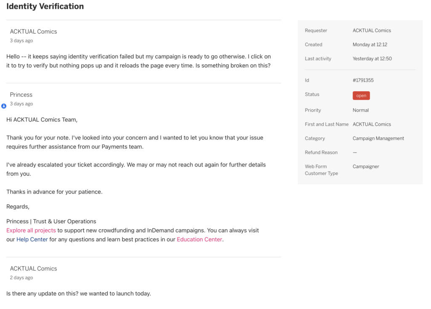Click the timestamp under the Princess name

coord(21,104)
